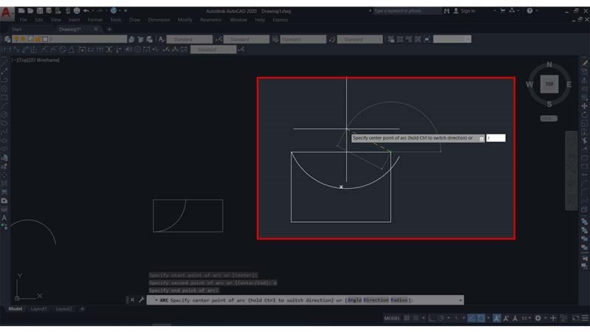Toggle grid display in status bar

point(408,318)
